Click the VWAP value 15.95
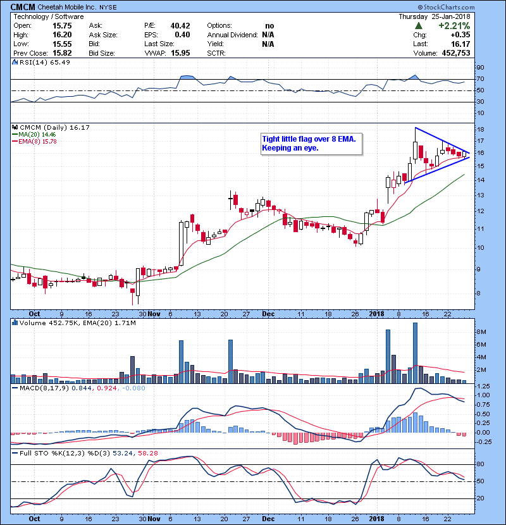The image size is (506, 525). pos(180,53)
